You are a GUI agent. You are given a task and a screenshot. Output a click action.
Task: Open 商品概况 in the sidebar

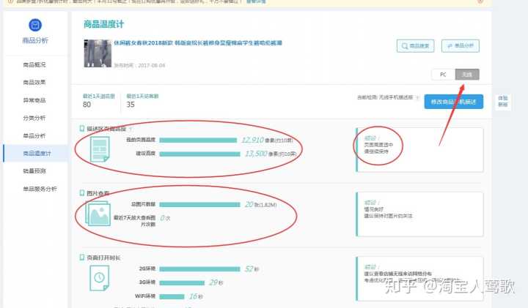(34, 65)
